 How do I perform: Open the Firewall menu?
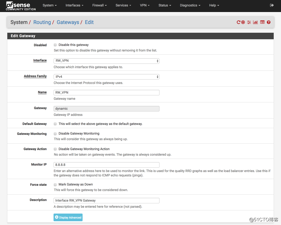pos(100,5)
